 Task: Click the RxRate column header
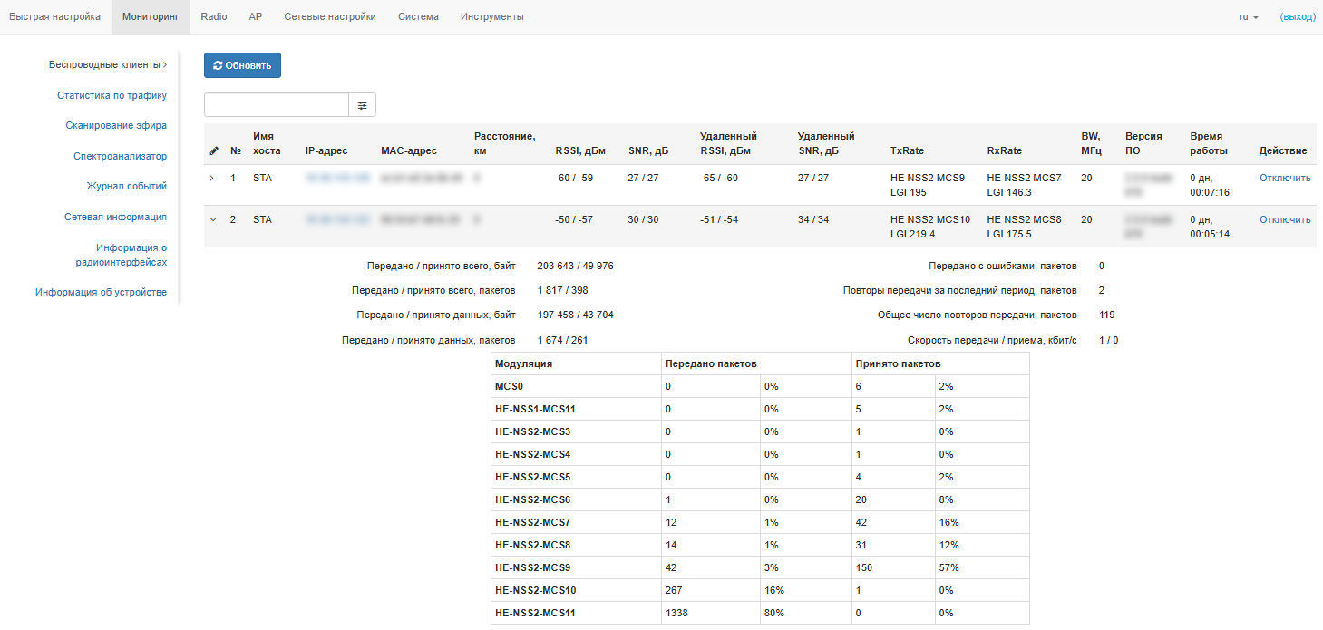pyautogui.click(x=1004, y=150)
